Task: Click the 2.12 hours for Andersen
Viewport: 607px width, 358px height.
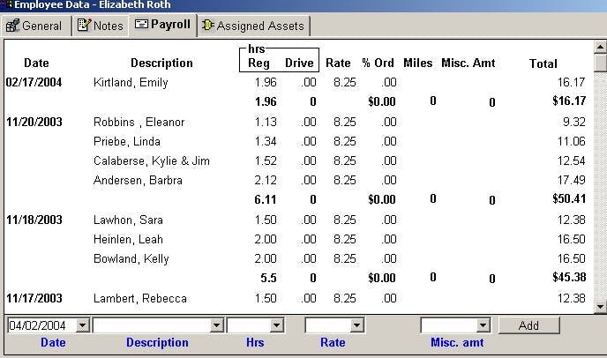Action: [x=266, y=181]
